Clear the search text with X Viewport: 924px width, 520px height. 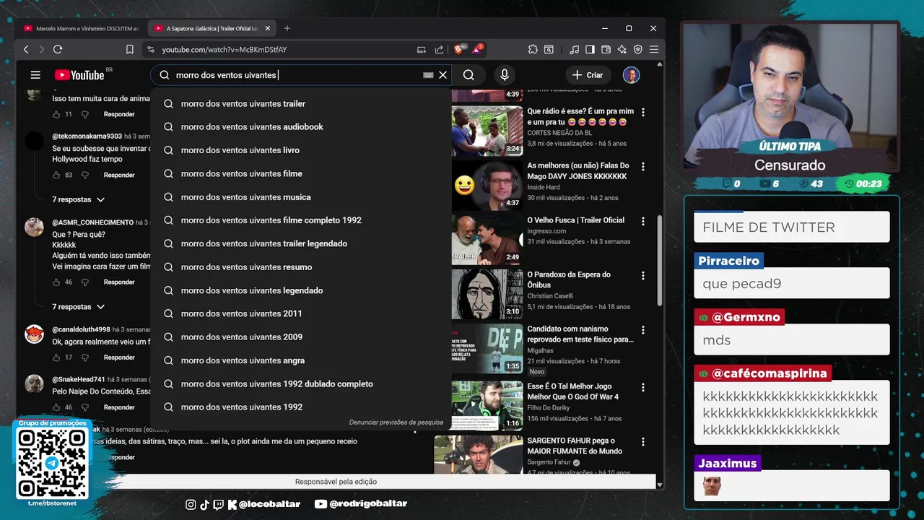[443, 75]
